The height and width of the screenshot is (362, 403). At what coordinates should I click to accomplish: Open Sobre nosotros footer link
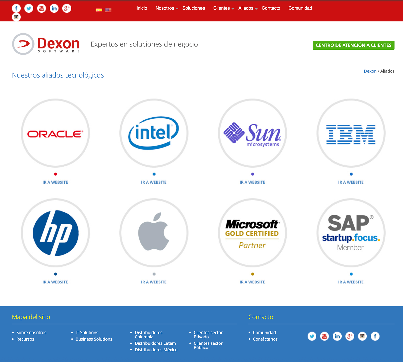pos(31,333)
